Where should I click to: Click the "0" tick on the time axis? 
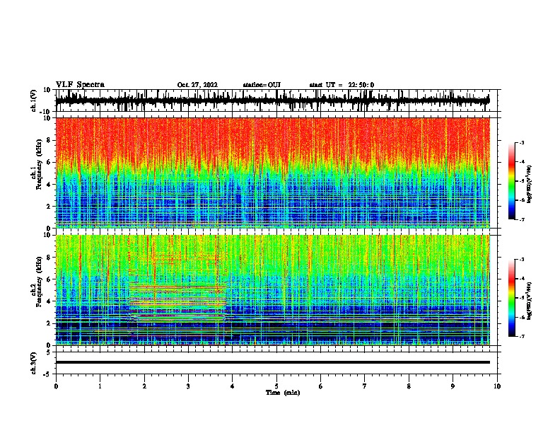(x=56, y=386)
